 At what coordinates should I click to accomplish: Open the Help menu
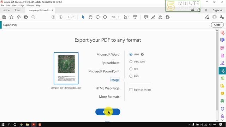pyautogui.click(x=38, y=6)
